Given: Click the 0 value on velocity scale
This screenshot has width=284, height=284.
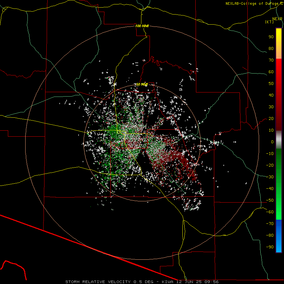Looking at the screenshot, I should pyautogui.click(x=272, y=142).
